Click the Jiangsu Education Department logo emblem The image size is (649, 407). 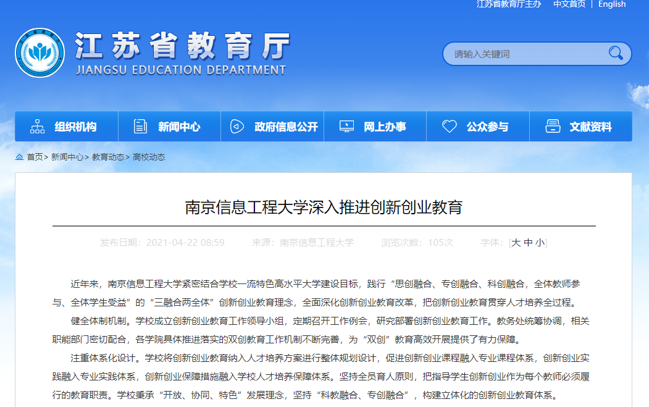40,52
